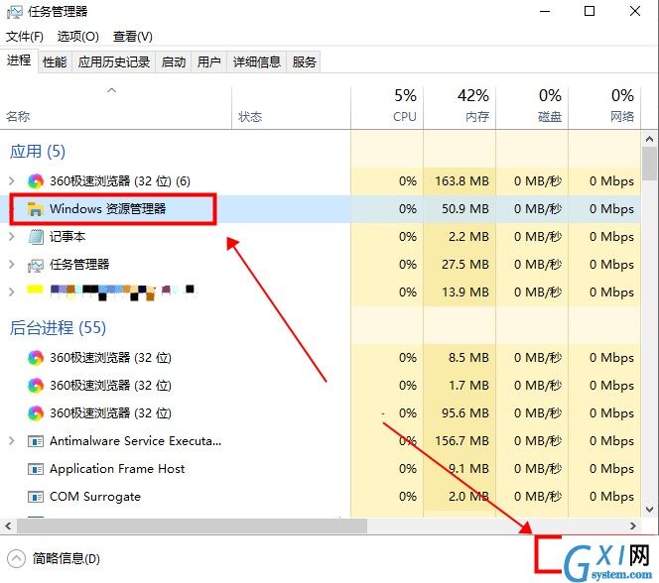This screenshot has width=659, height=583.
Task: Select the Windows 资源管理器 process row
Action: click(321, 209)
